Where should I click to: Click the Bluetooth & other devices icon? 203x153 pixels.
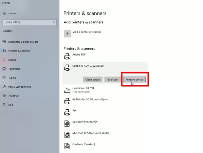pyautogui.click(x=4, y=42)
